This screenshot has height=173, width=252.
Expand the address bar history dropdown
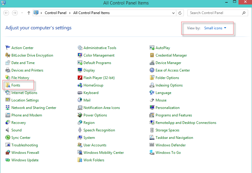tap(173, 13)
